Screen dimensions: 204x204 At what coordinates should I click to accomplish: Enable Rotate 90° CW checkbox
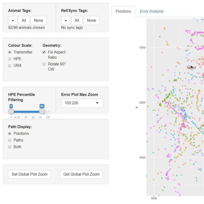click(44, 64)
